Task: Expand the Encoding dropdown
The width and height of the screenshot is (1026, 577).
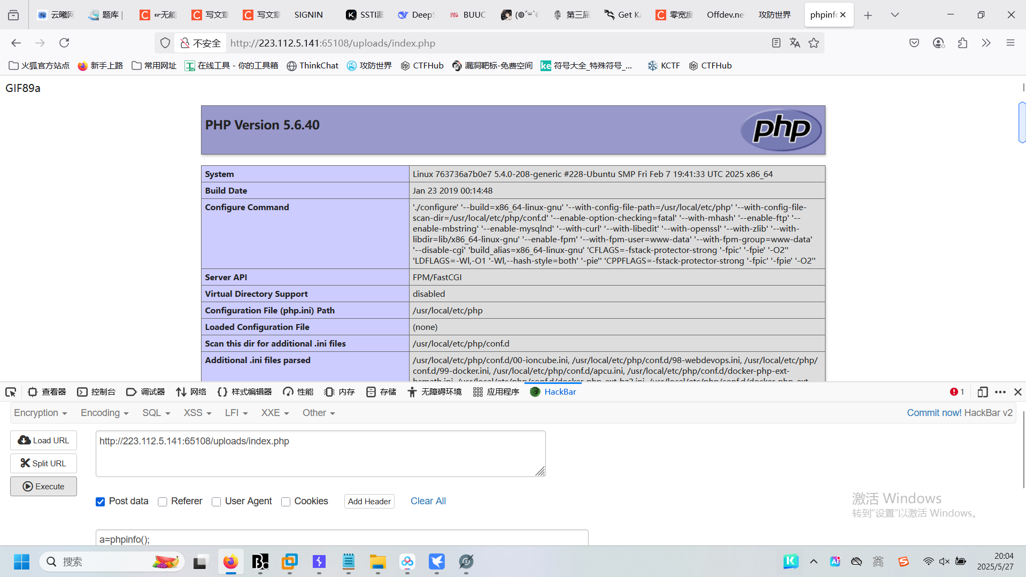Action: tap(105, 413)
